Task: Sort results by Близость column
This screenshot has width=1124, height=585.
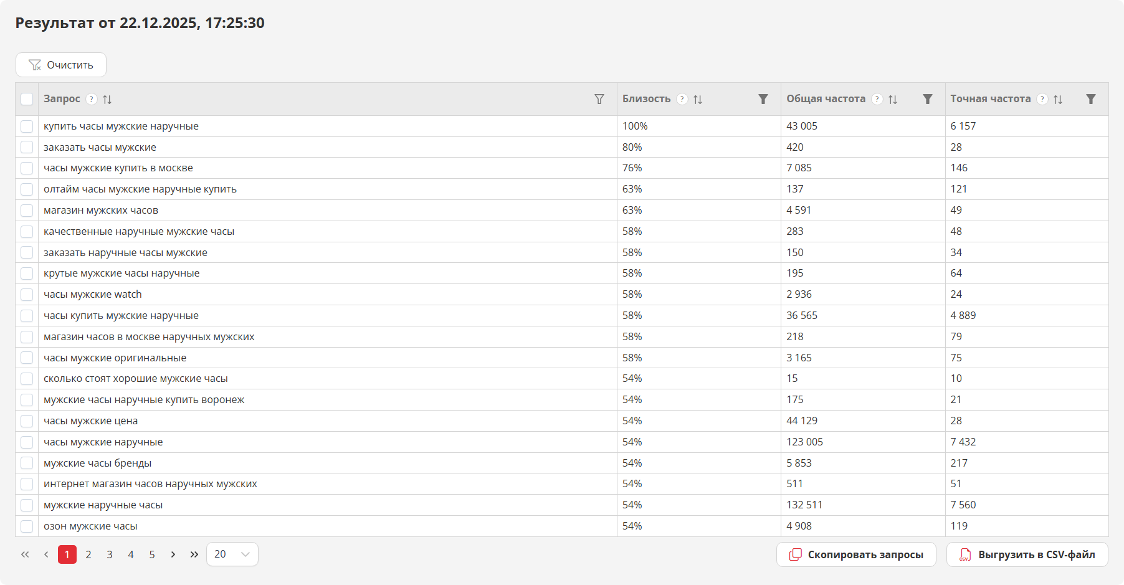Action: click(698, 100)
